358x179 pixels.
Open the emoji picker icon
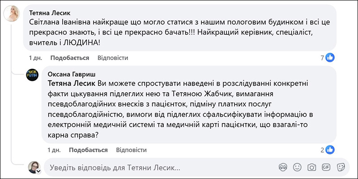tap(297, 167)
